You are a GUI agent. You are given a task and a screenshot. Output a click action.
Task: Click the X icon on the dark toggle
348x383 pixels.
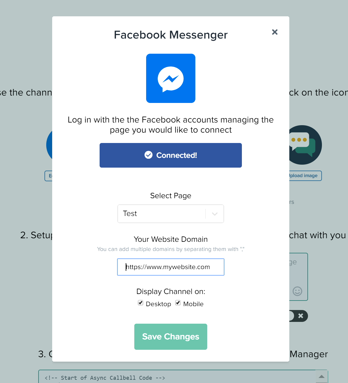[301, 316]
